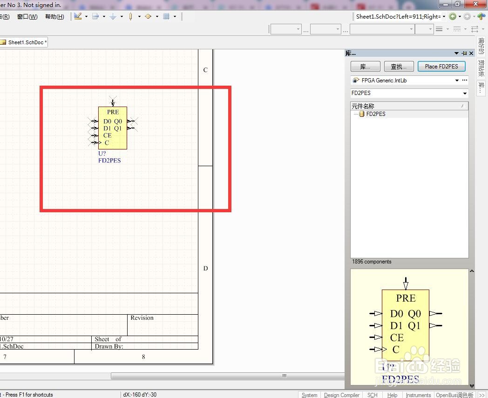This screenshot has width=488, height=398.
Task: Open the FPGA Generic.IntLib library dropdown
Action: 457,80
